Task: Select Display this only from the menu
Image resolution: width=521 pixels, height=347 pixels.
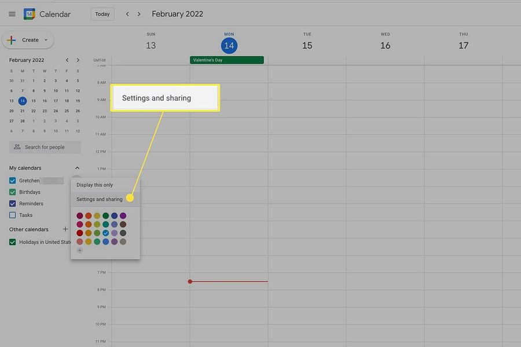Action: click(94, 184)
